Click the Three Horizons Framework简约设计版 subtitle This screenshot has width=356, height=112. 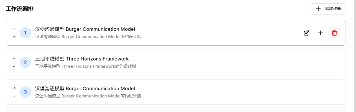point(86,66)
